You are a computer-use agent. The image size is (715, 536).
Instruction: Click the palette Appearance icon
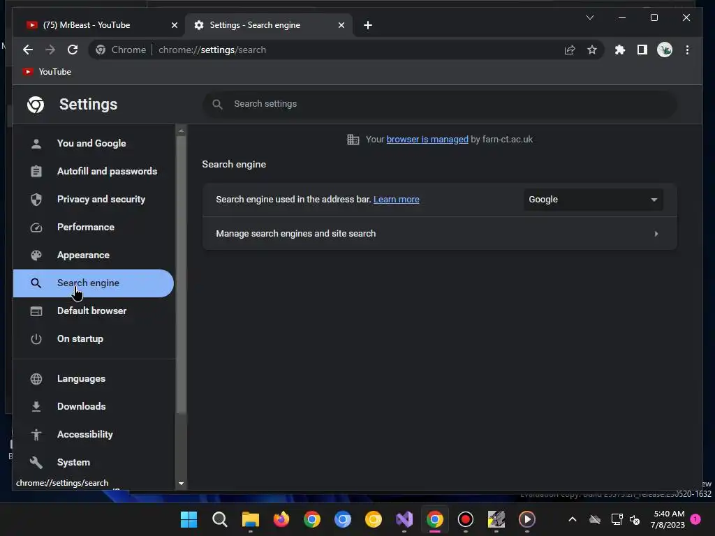36,255
